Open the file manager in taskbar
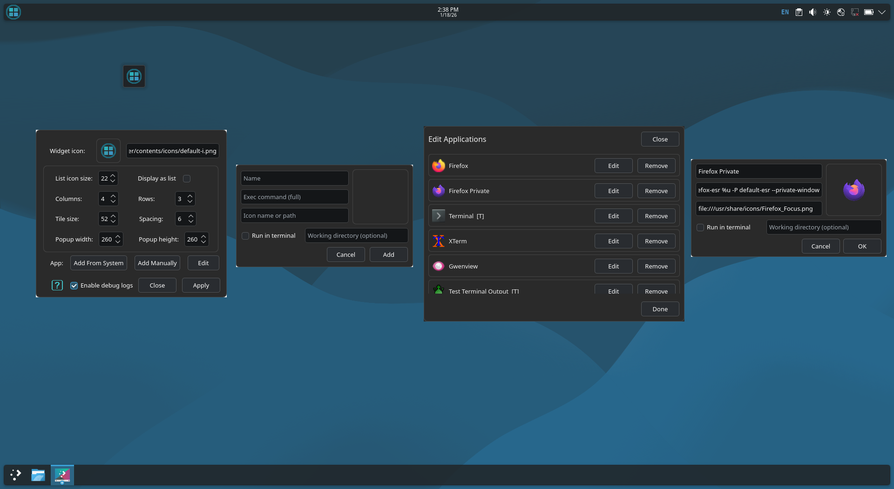The width and height of the screenshot is (894, 489). pyautogui.click(x=38, y=475)
